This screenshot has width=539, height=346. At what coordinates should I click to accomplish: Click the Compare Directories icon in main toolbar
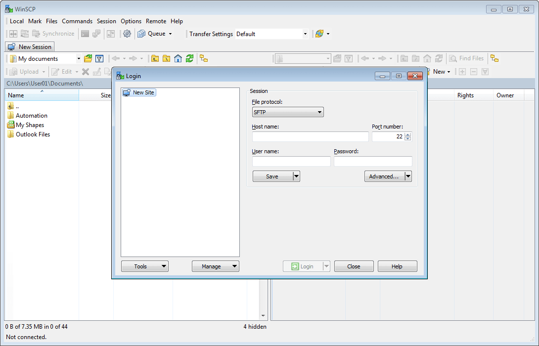tap(13, 34)
